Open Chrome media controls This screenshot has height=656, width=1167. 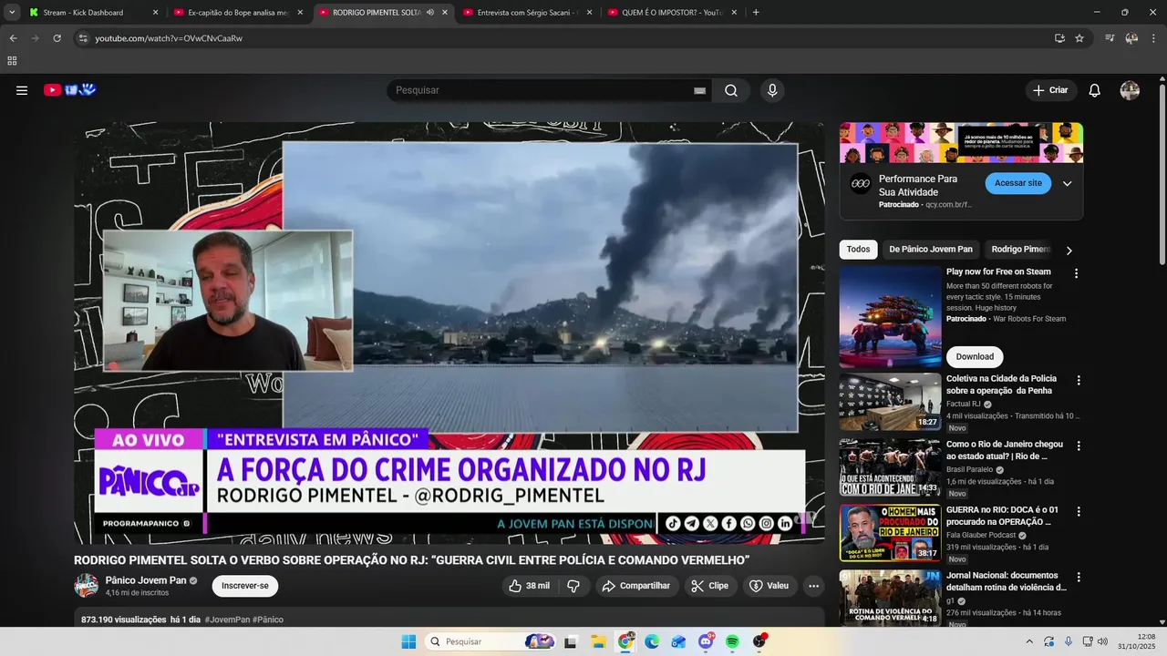[1110, 38]
